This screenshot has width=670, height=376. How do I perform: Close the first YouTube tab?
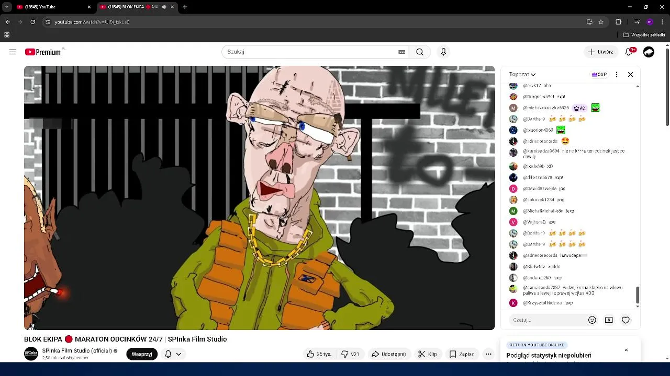89,7
